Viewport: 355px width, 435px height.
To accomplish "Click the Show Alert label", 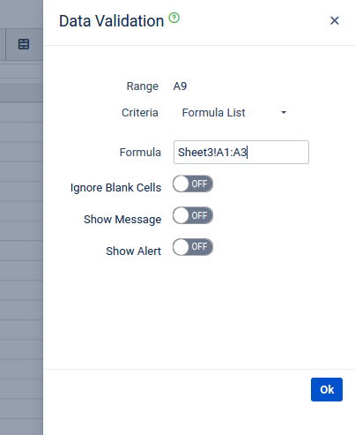I will pos(134,251).
